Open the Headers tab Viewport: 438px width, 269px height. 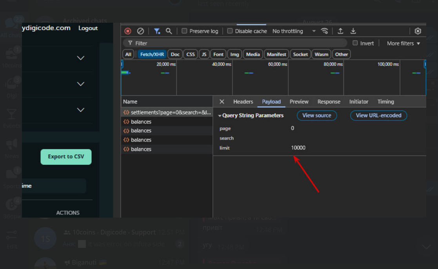pos(243,102)
